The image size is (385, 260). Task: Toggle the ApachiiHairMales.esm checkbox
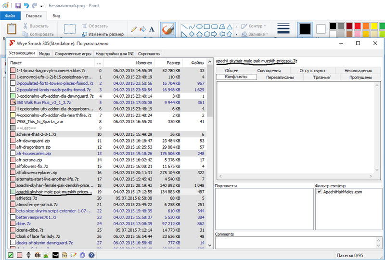pos(319,192)
